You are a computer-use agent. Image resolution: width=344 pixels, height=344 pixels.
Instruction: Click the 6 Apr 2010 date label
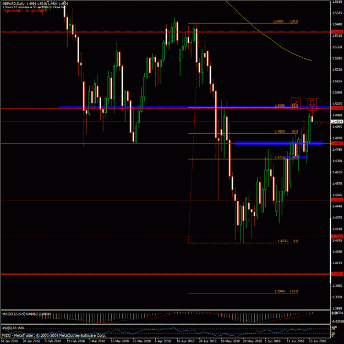coord(162,341)
